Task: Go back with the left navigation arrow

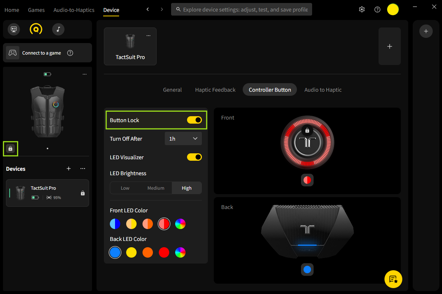Action: (x=148, y=9)
